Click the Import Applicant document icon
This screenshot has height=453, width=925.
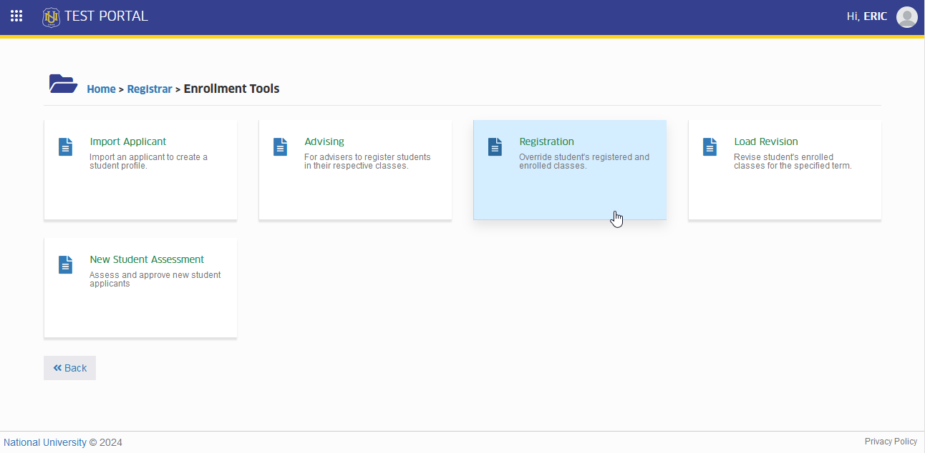pos(65,146)
